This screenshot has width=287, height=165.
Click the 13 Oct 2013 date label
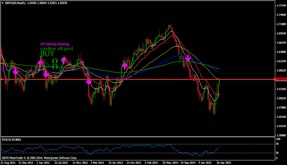(134, 163)
